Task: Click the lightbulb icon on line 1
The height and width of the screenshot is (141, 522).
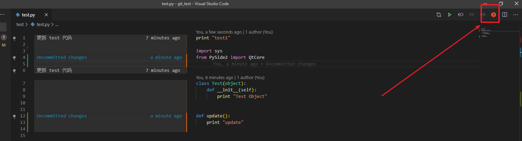Action: point(14,38)
